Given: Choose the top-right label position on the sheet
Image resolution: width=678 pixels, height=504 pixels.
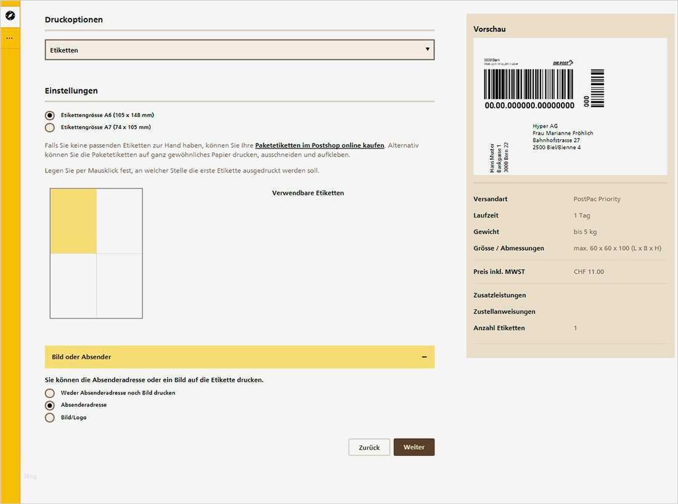Looking at the screenshot, I should tap(120, 221).
